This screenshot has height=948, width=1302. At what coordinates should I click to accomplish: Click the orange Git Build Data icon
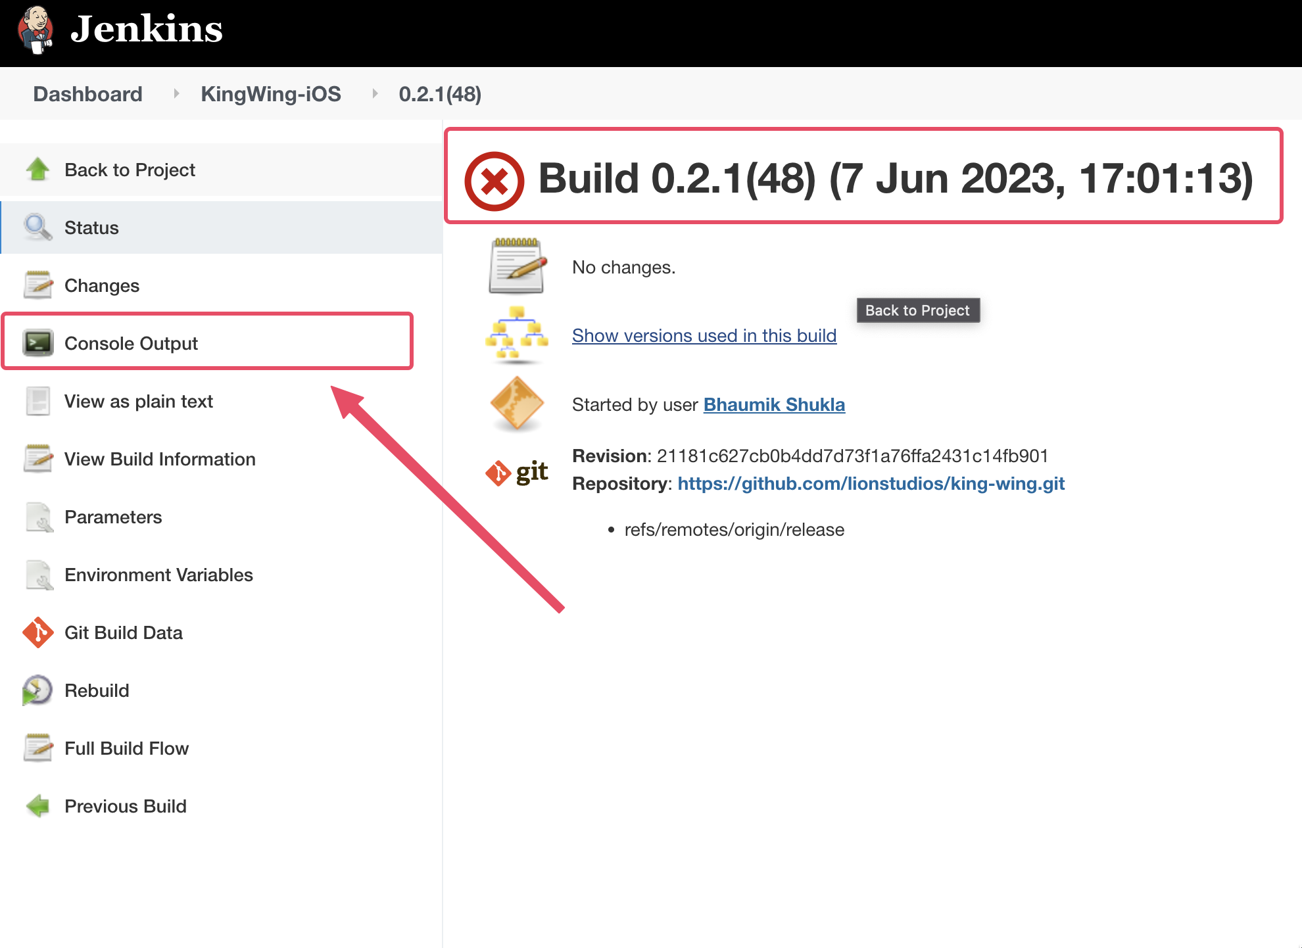[x=37, y=632]
